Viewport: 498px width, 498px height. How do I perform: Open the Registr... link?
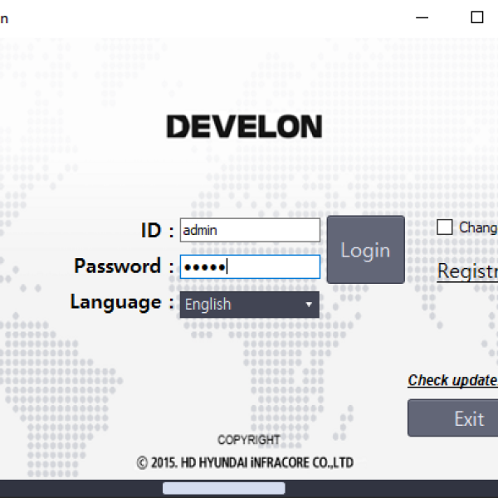point(467,271)
